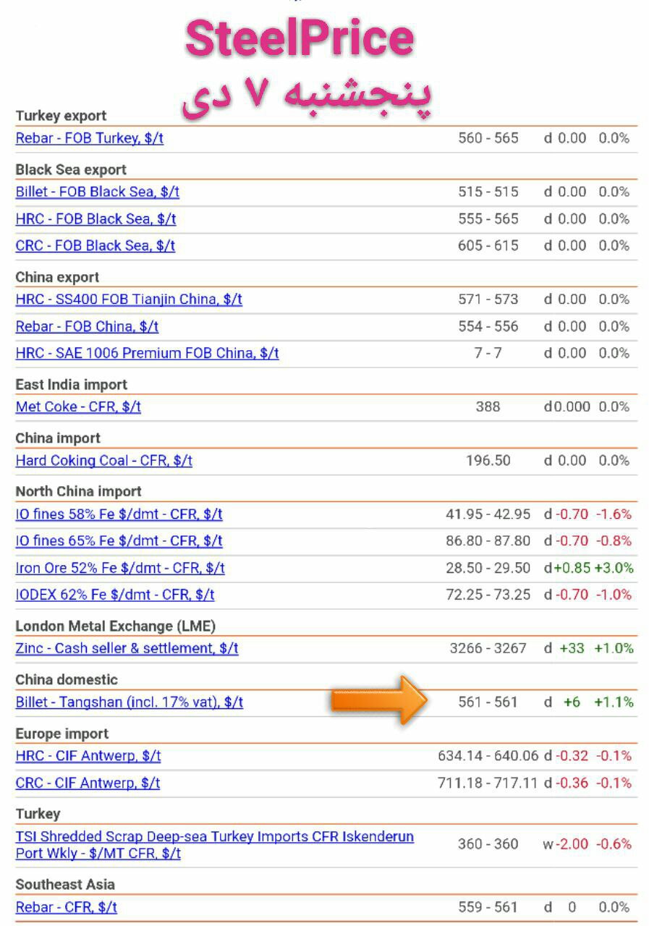The height and width of the screenshot is (926, 649).
Task: Select the -2.00 weekly scrap change
Action: (572, 844)
